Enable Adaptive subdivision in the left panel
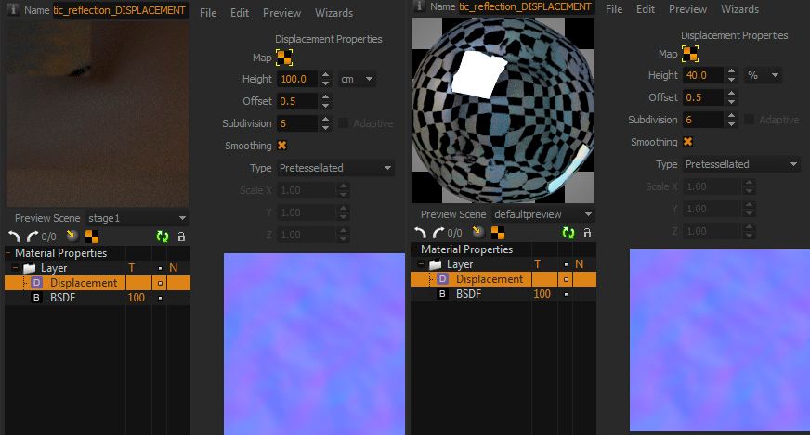Screen dimensions: 810x435 [344, 123]
